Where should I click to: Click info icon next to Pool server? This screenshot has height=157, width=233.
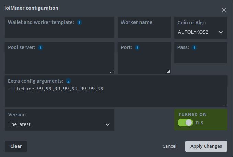(x=40, y=48)
